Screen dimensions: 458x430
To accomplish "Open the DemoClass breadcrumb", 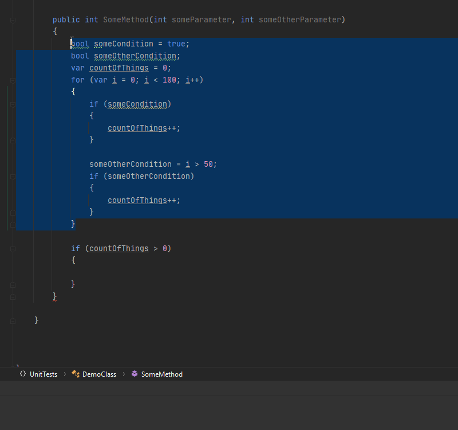I will coord(99,374).
